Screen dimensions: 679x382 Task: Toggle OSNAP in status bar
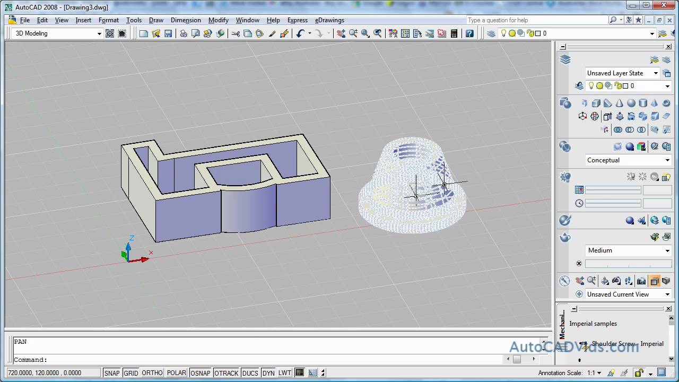(201, 373)
